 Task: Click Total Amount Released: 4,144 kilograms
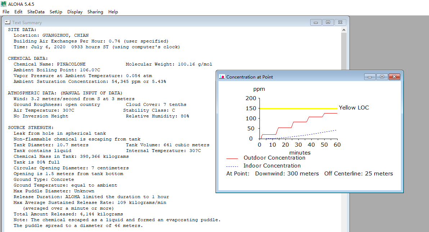[68, 214]
